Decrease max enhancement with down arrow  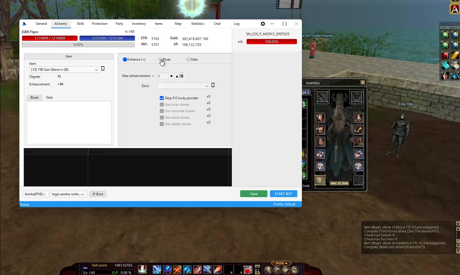click(x=171, y=76)
